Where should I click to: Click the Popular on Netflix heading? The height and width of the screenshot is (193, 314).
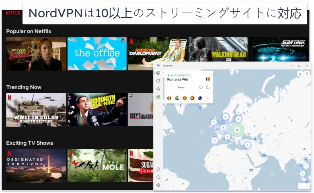coord(29,31)
